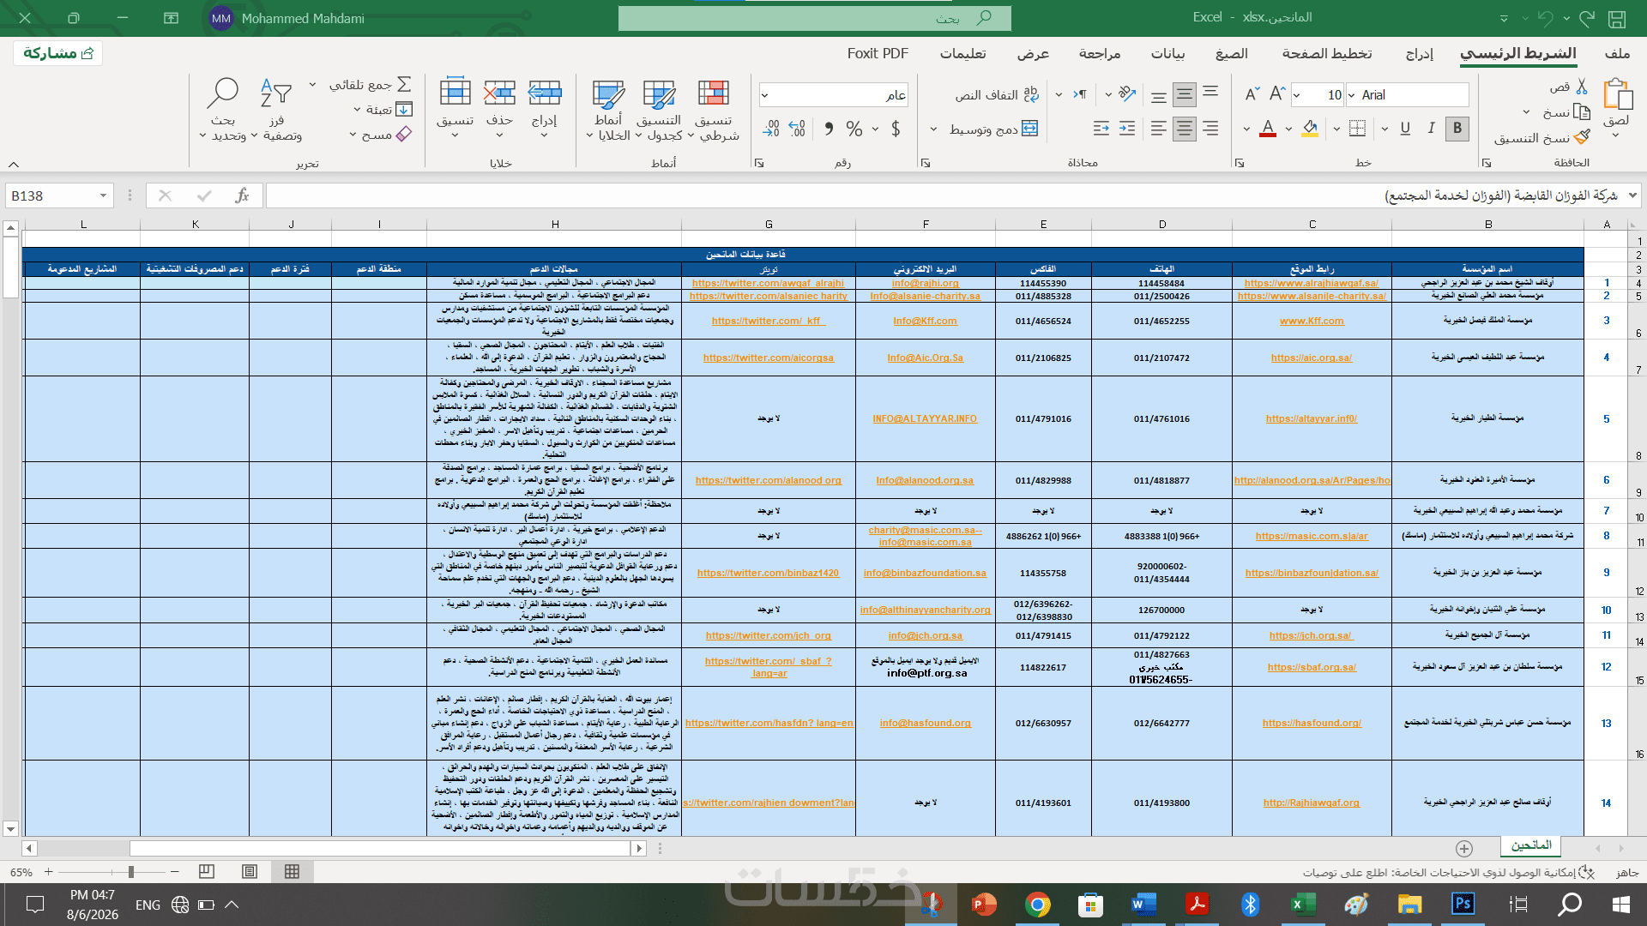Collapse the ribbon with the chevron
Screen dimensions: 1647x926
(x=14, y=164)
